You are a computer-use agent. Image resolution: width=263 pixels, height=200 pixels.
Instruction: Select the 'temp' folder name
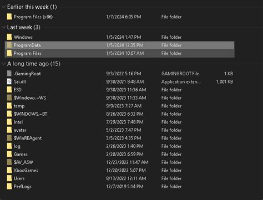tap(19, 106)
